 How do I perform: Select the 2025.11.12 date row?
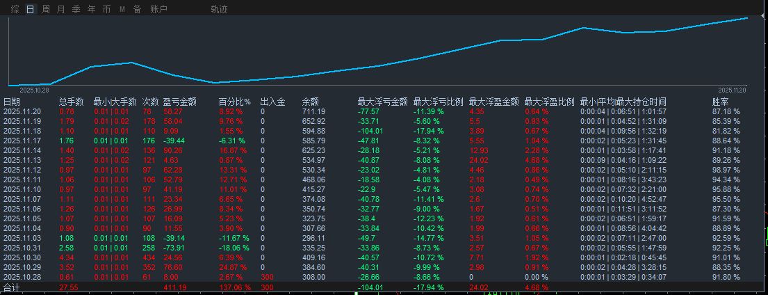(21, 170)
